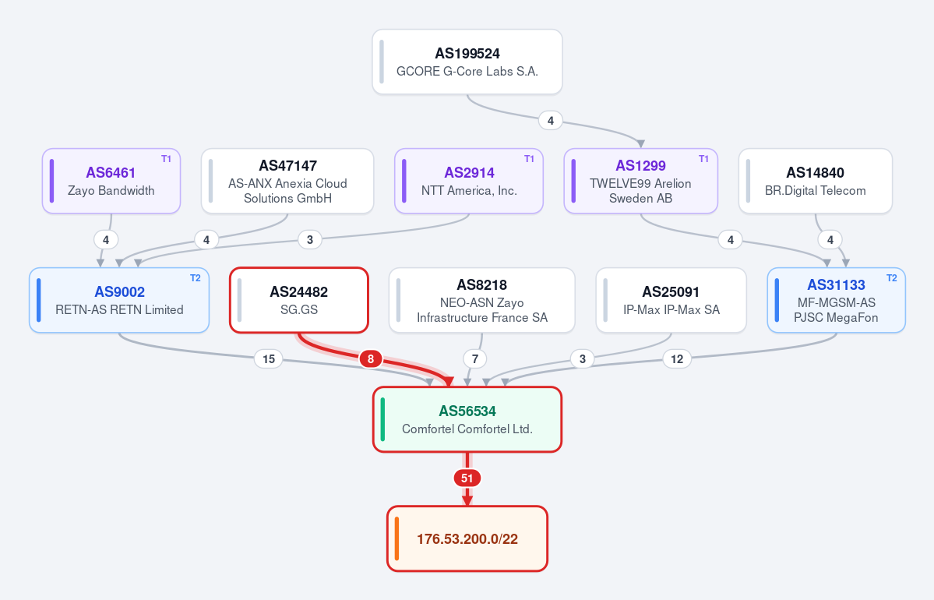Select the highlighted AS24482 SG.GS node
This screenshot has height=600, width=934.
coord(299,300)
